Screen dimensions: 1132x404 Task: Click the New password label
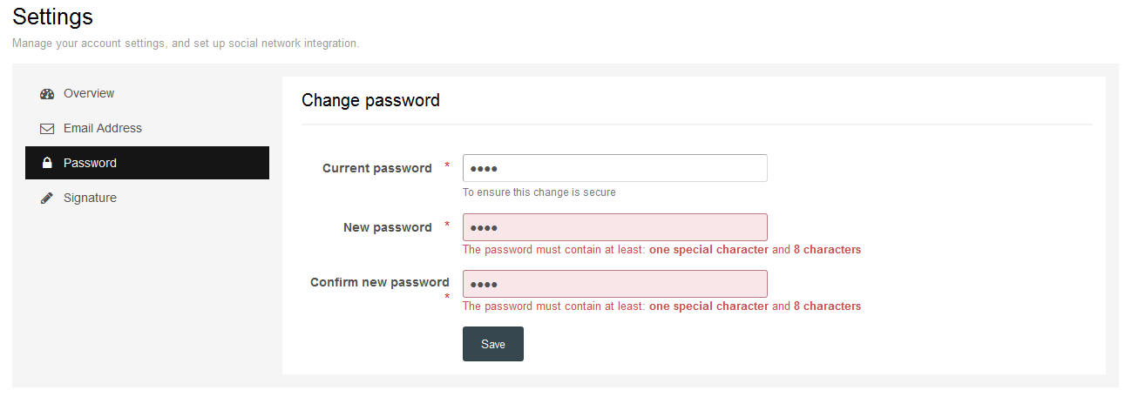tap(388, 227)
